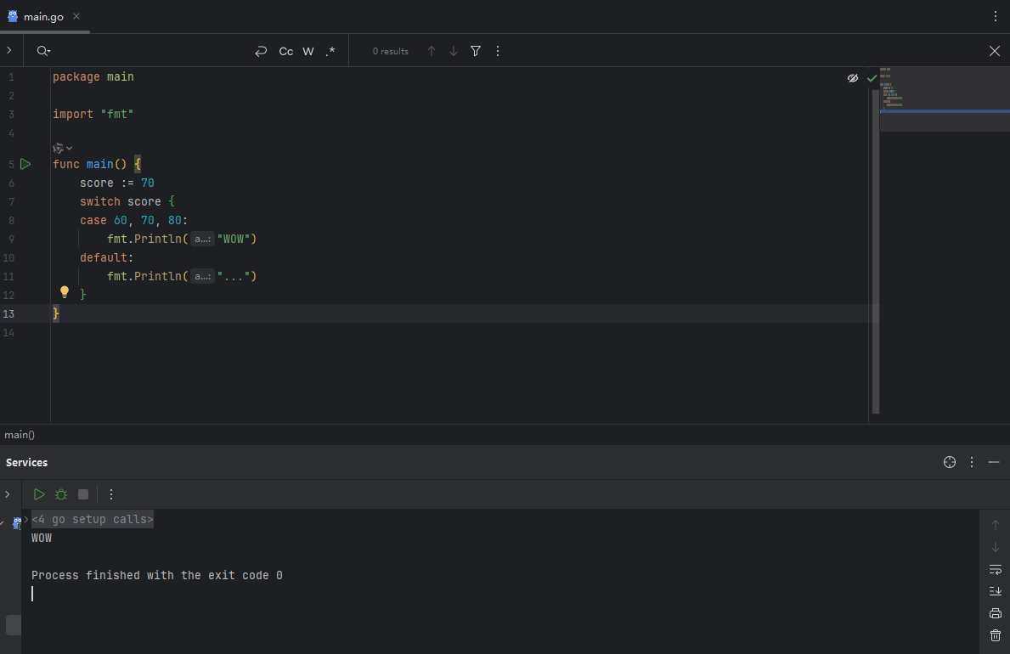This screenshot has height=654, width=1010.
Task: Expand the replace field chevron
Action: 9,50
